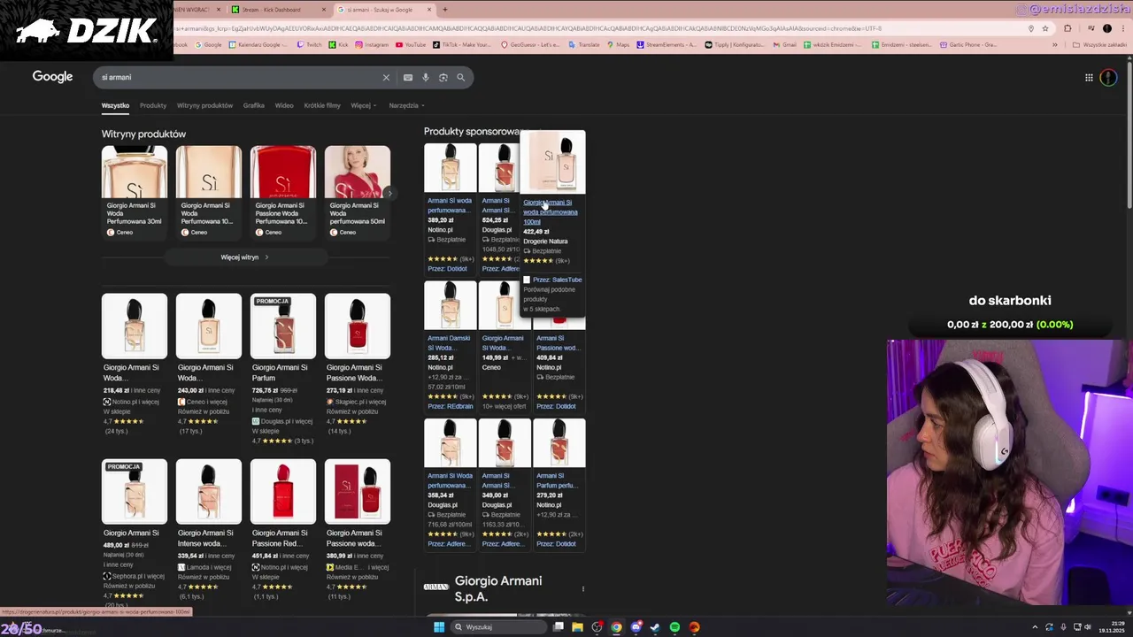Open the Douglas.pl 524,25 zł sponsored product
Image resolution: width=1133 pixels, height=637 pixels.
tap(499, 208)
